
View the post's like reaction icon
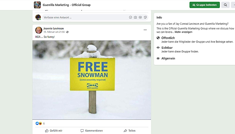[x=37, y=123]
